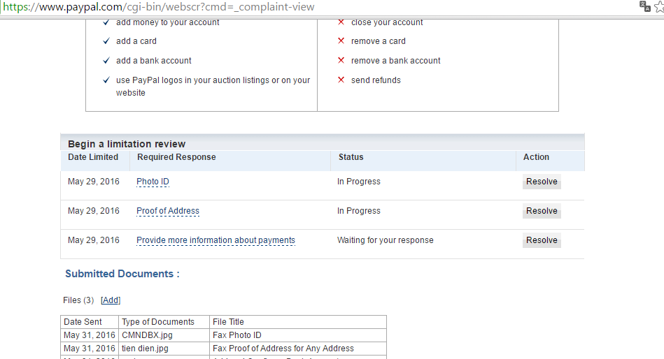Select the tien dien.jpg document entry
Image resolution: width=664 pixels, height=359 pixels.
145,349
